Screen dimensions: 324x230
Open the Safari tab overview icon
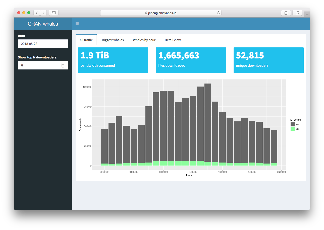297,13
